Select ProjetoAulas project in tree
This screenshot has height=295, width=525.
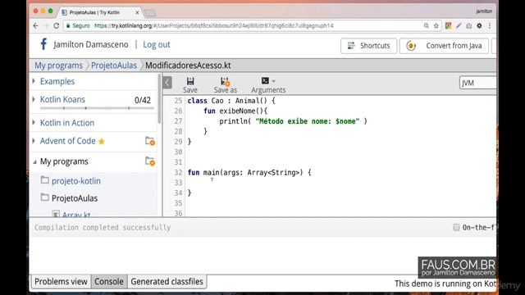coord(75,198)
